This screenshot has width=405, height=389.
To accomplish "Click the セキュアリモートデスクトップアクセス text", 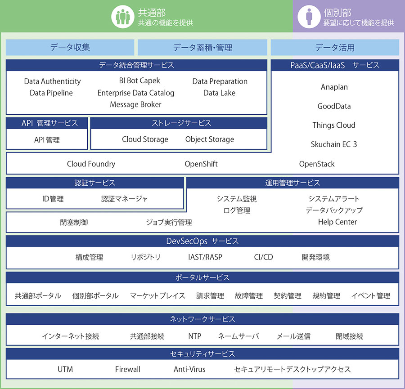I will point(292,369).
